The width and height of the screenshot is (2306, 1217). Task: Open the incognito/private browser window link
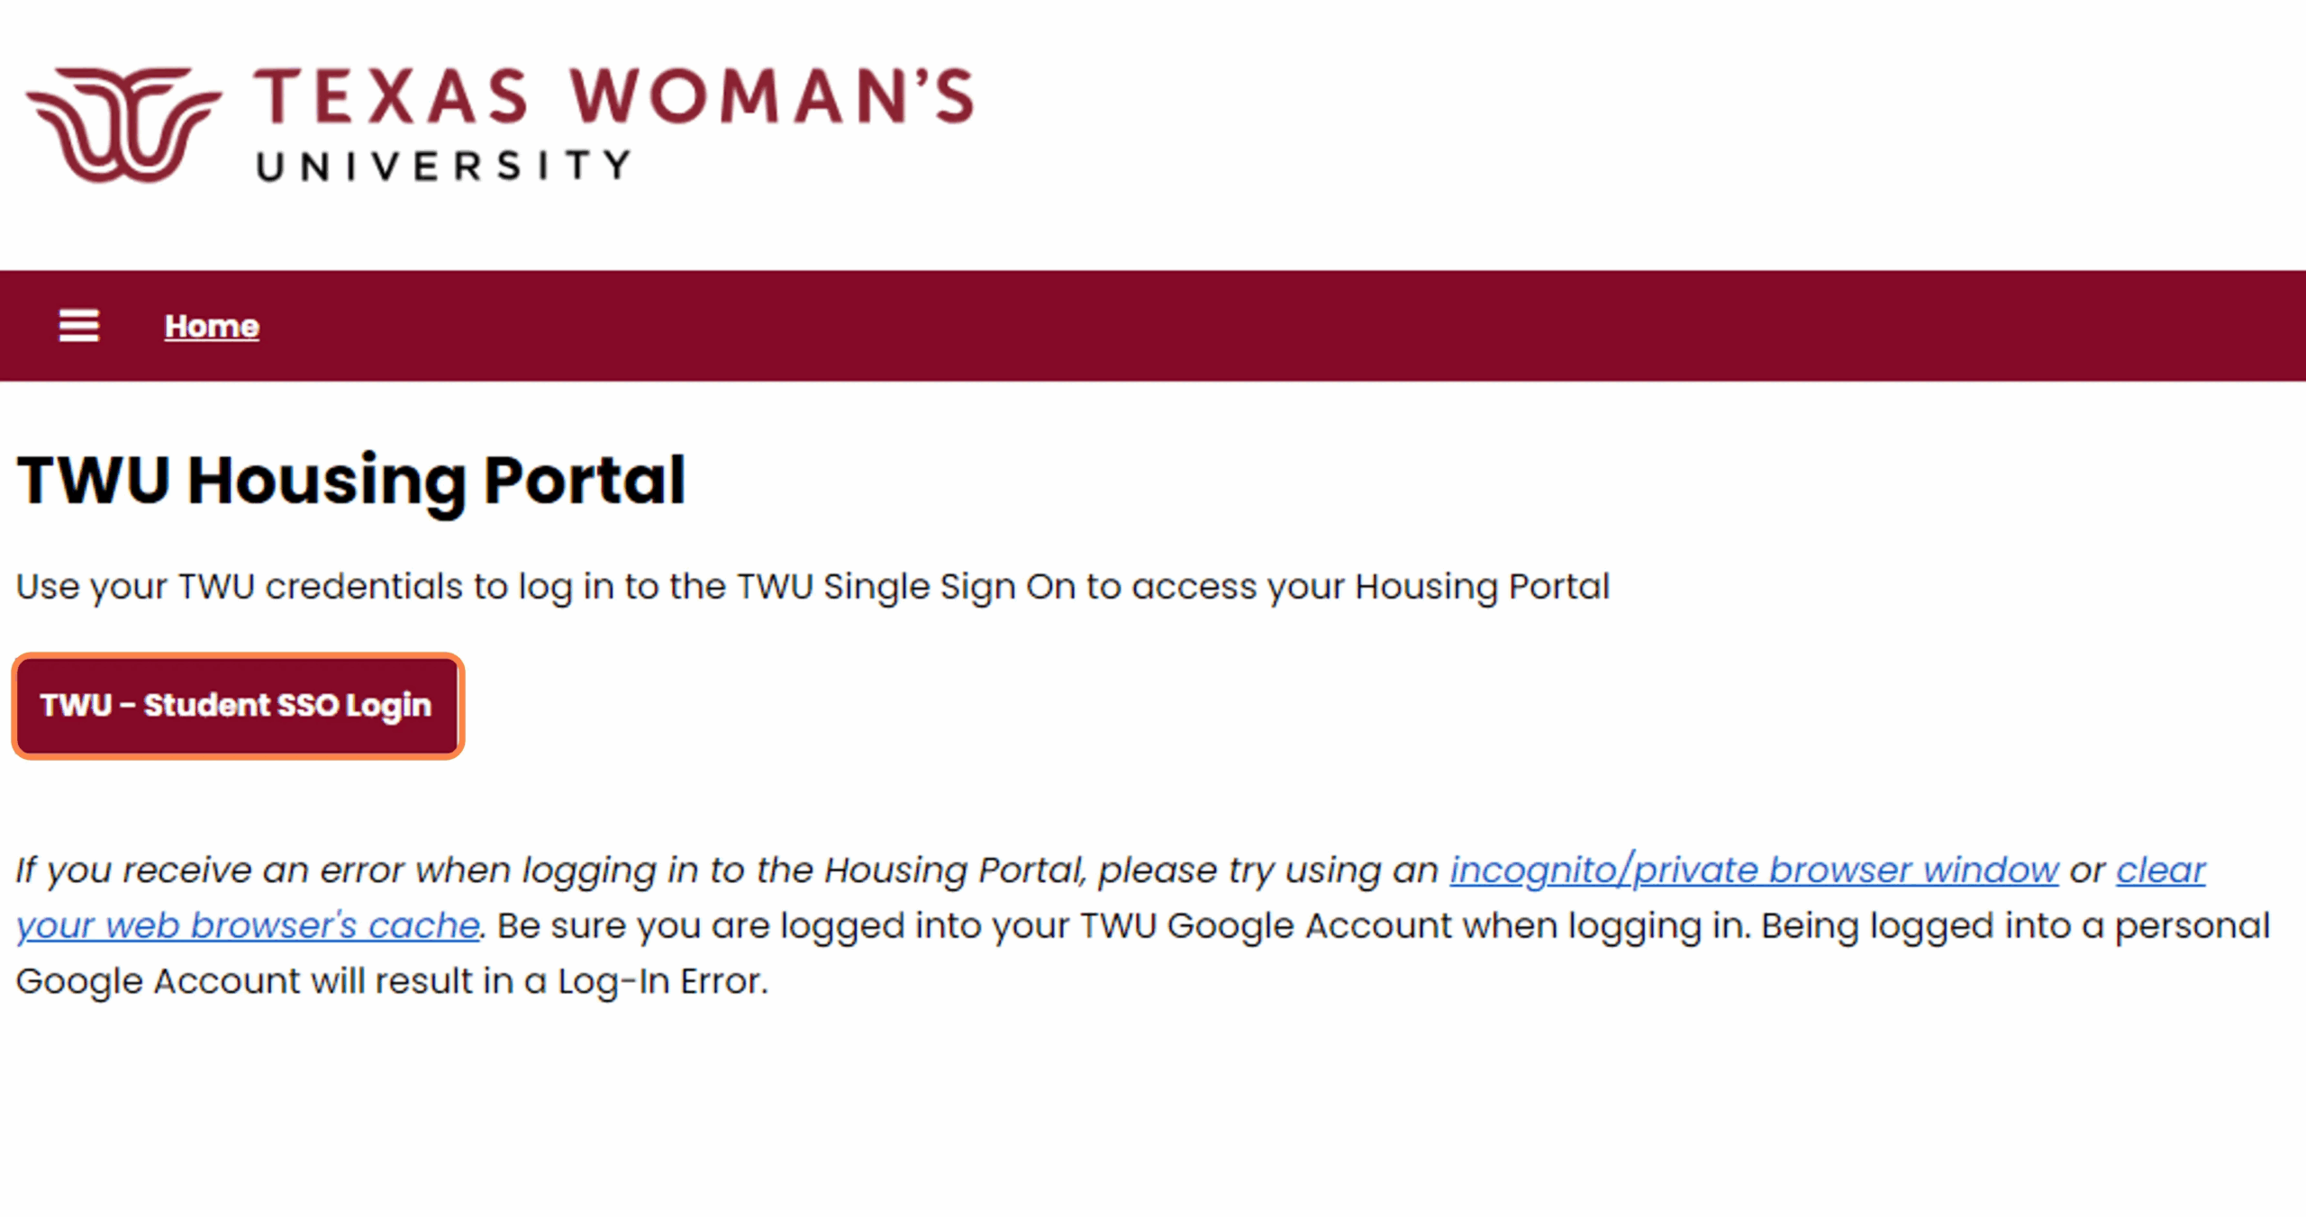point(1753,870)
